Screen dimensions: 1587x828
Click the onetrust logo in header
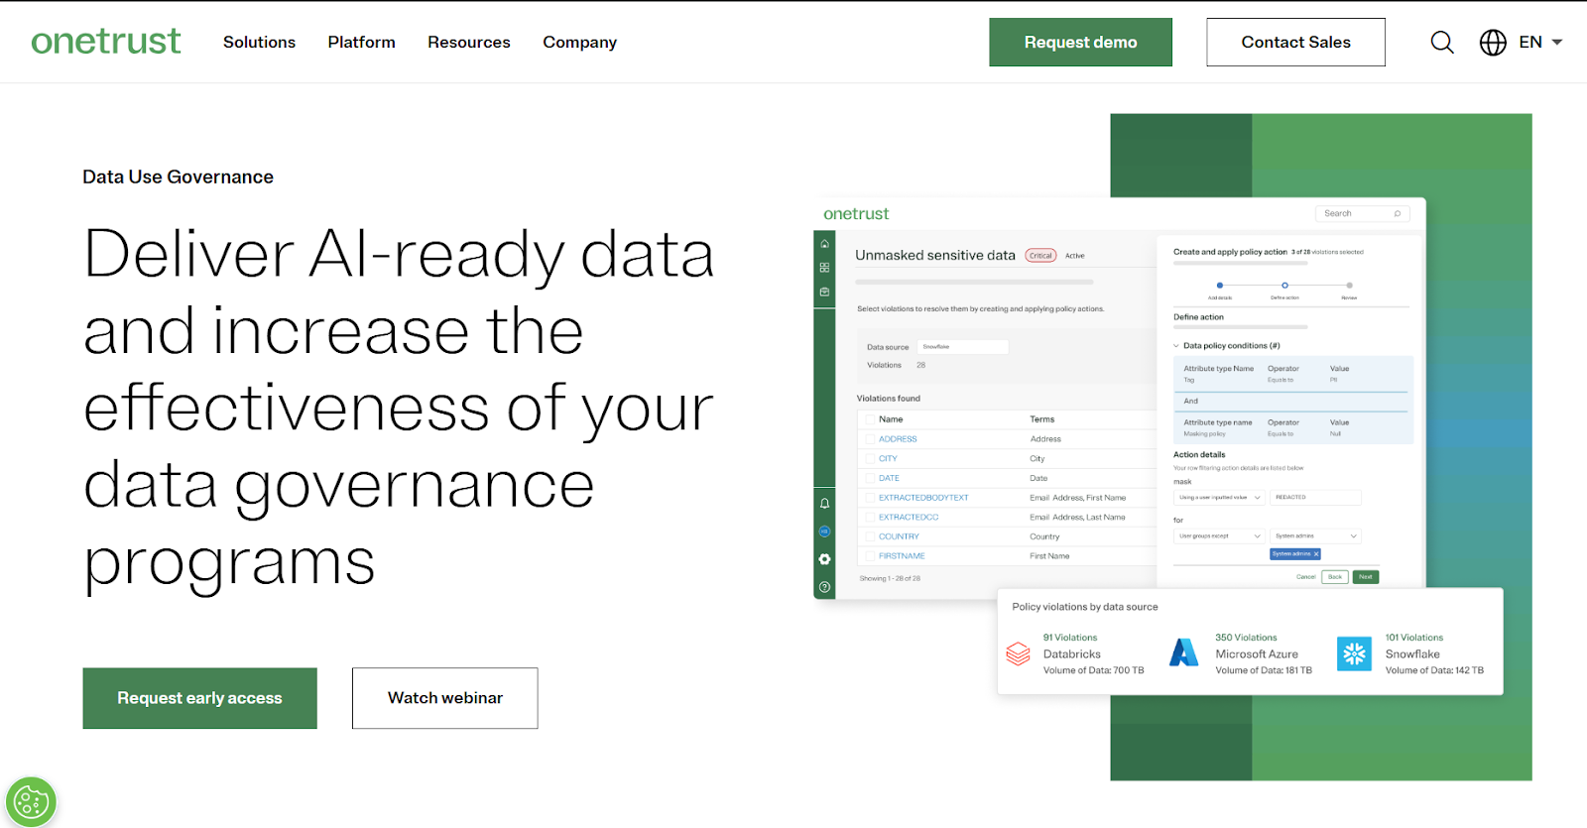106,42
